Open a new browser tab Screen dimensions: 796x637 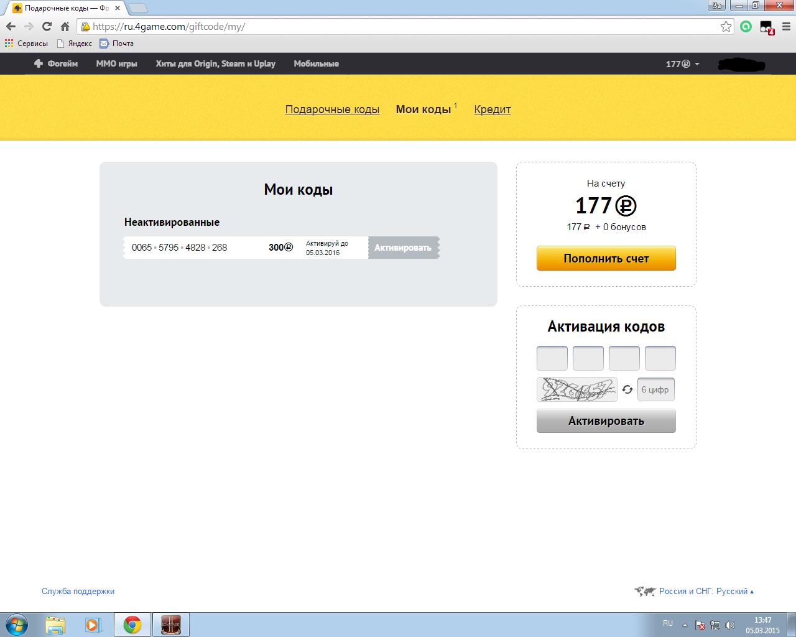(x=137, y=8)
